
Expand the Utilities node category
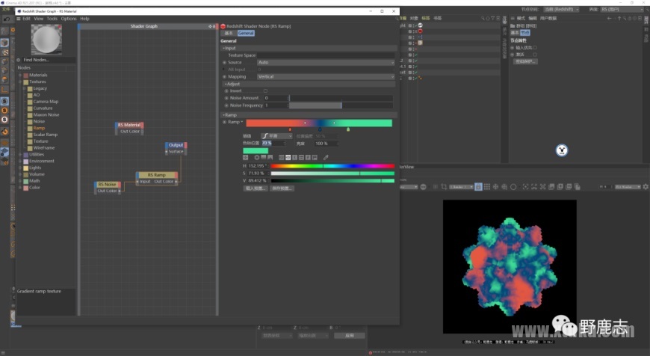click(x=20, y=154)
